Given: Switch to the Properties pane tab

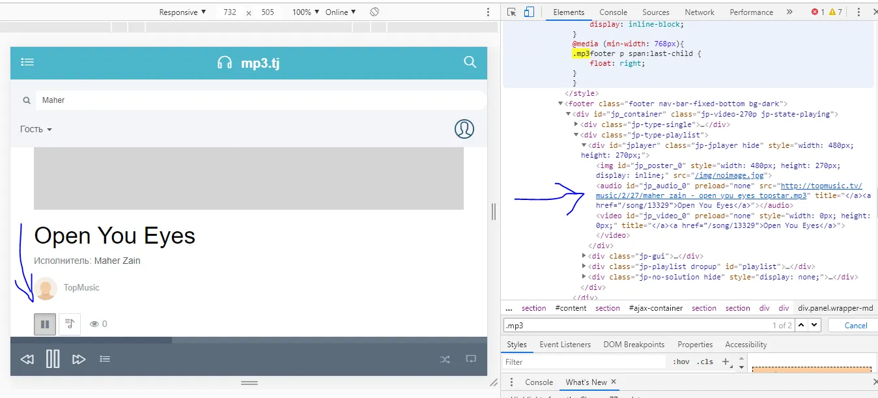Looking at the screenshot, I should (695, 345).
